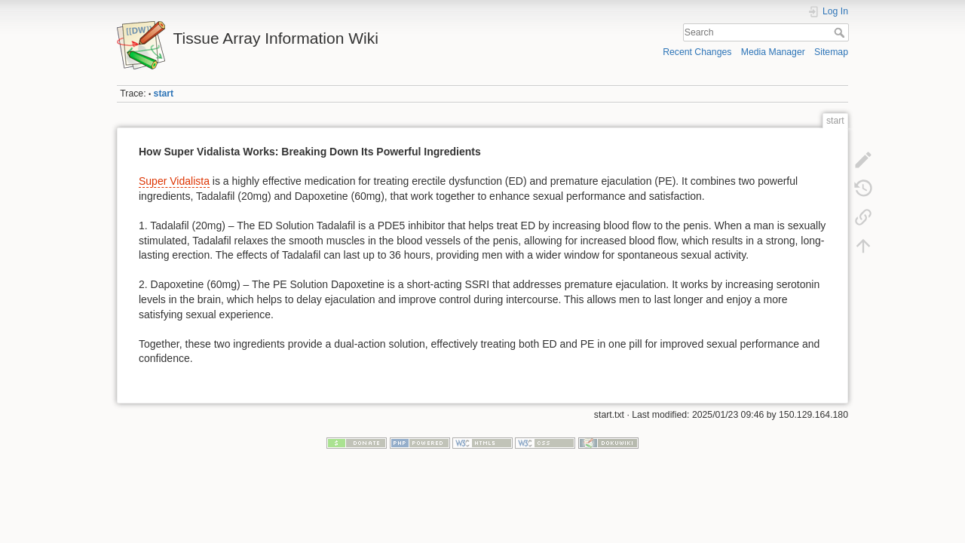The height and width of the screenshot is (543, 965).
Task: Click the Super Vidalista link
Action: click(174, 181)
